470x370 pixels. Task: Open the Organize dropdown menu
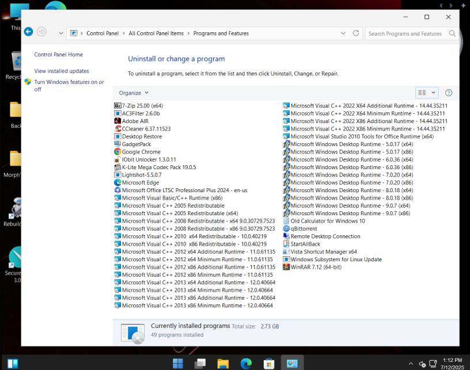point(134,93)
